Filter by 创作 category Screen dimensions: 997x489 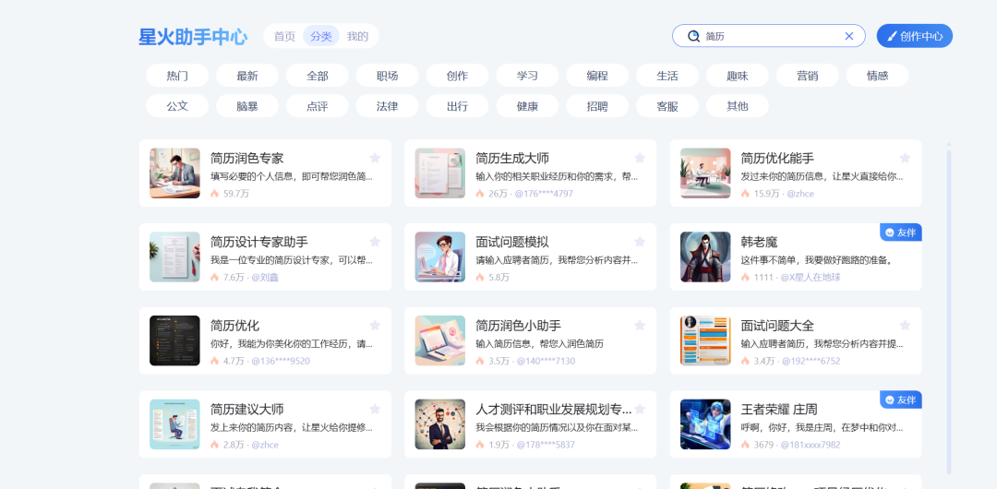[457, 76]
